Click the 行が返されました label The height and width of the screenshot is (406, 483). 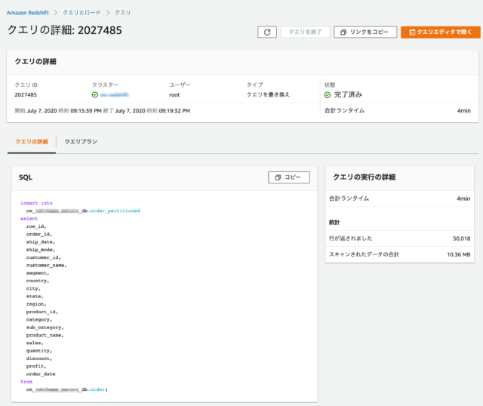coord(350,238)
